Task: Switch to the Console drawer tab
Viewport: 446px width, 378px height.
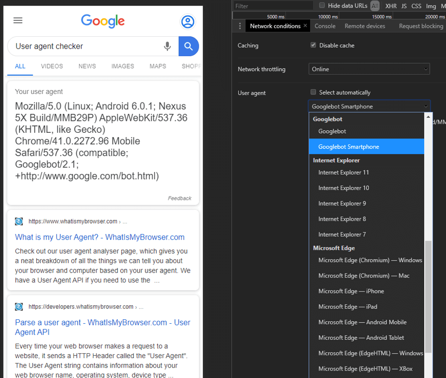Action: [x=325, y=26]
